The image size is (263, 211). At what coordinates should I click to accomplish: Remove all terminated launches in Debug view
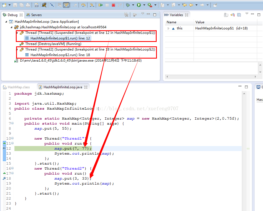[x=126, y=15]
